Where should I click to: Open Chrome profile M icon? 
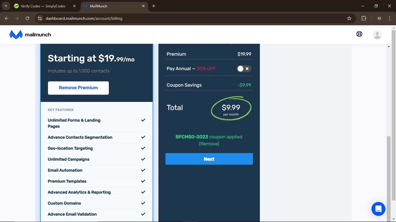[x=379, y=18]
